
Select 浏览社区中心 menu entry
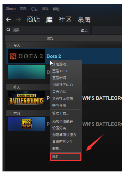[66, 85]
